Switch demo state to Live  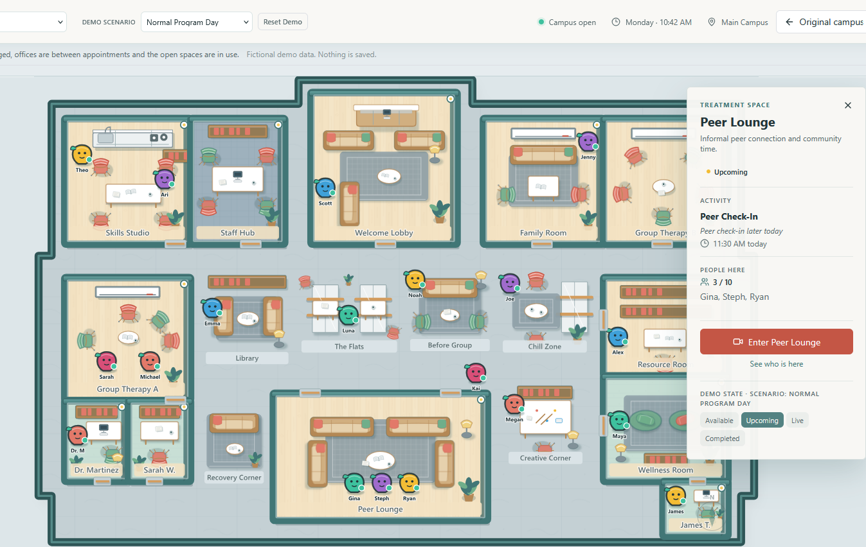pos(797,421)
